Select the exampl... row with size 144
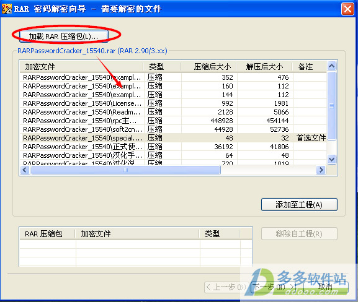The width and height of the screenshot is (358, 302). [173, 95]
